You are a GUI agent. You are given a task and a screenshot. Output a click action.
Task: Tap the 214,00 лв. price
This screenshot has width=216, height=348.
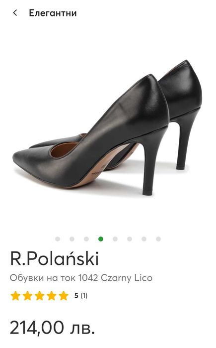pos(53,328)
